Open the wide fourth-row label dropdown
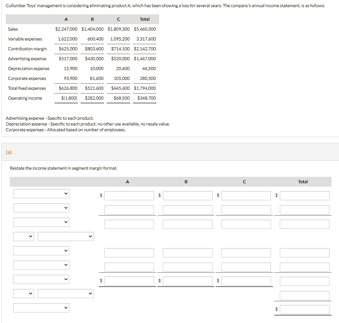 pos(66,236)
